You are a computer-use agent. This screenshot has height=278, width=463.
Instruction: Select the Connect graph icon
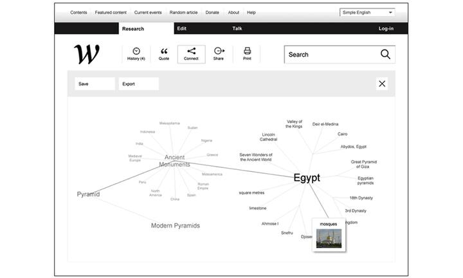191,51
